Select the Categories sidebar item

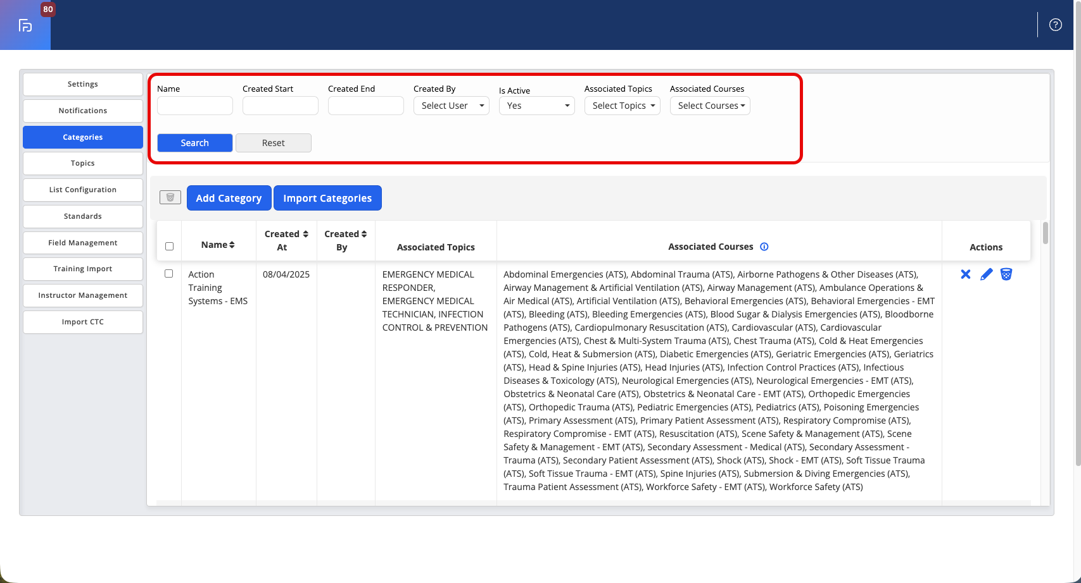[x=83, y=137]
